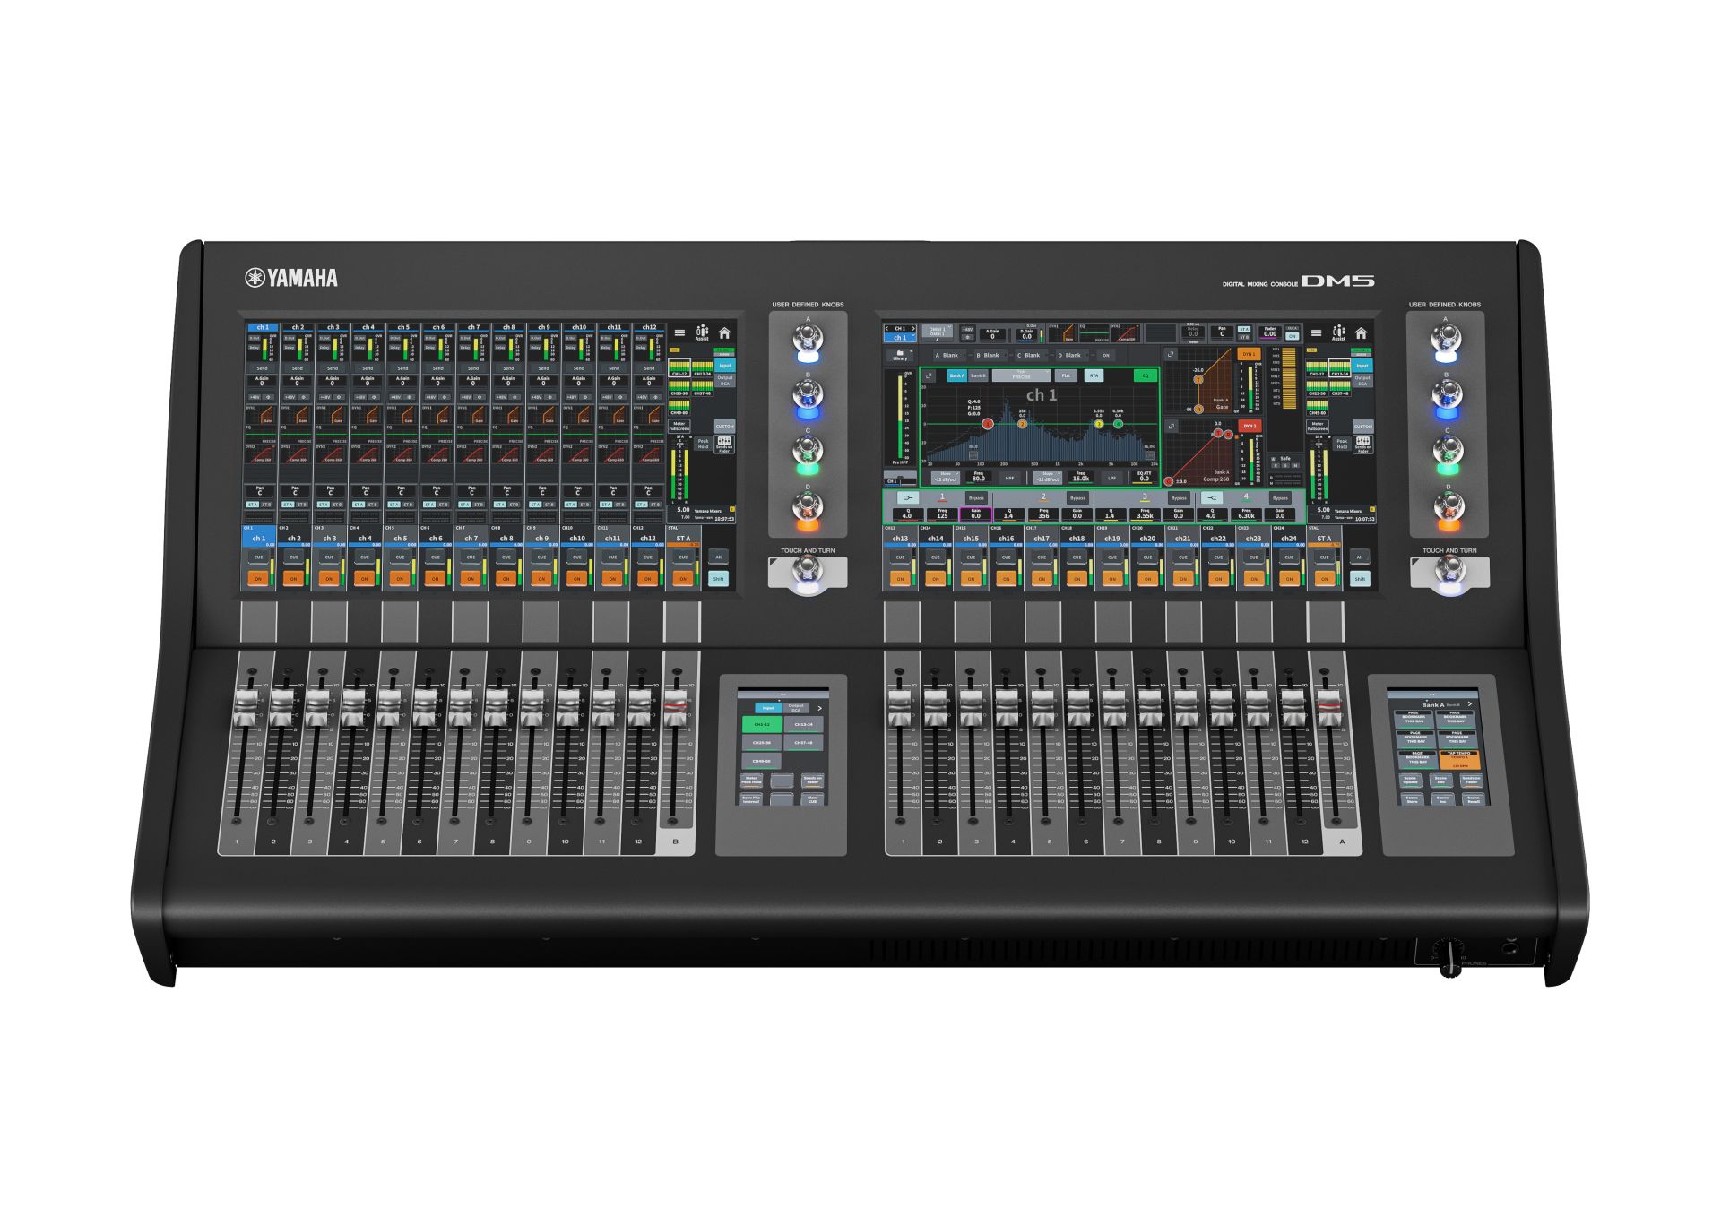The width and height of the screenshot is (1721, 1217).
Task: Open the OMNI 1 input patch dropdown
Action: pos(937,331)
